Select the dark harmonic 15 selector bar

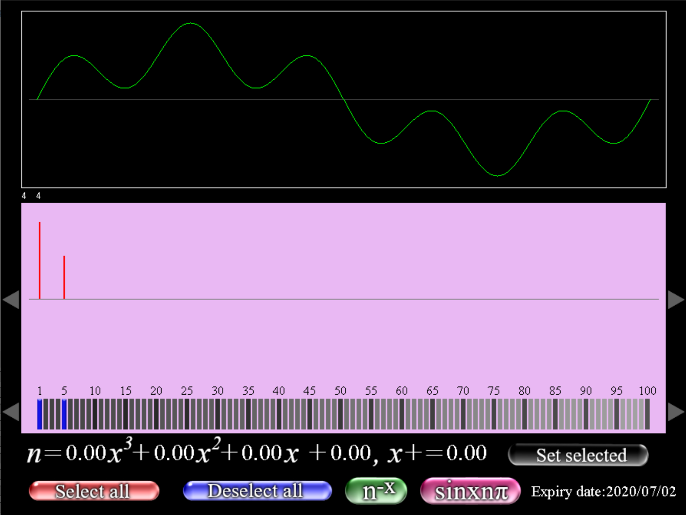[x=125, y=414]
